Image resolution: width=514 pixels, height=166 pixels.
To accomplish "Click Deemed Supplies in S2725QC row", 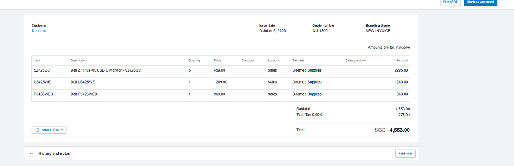I will [307, 70].
